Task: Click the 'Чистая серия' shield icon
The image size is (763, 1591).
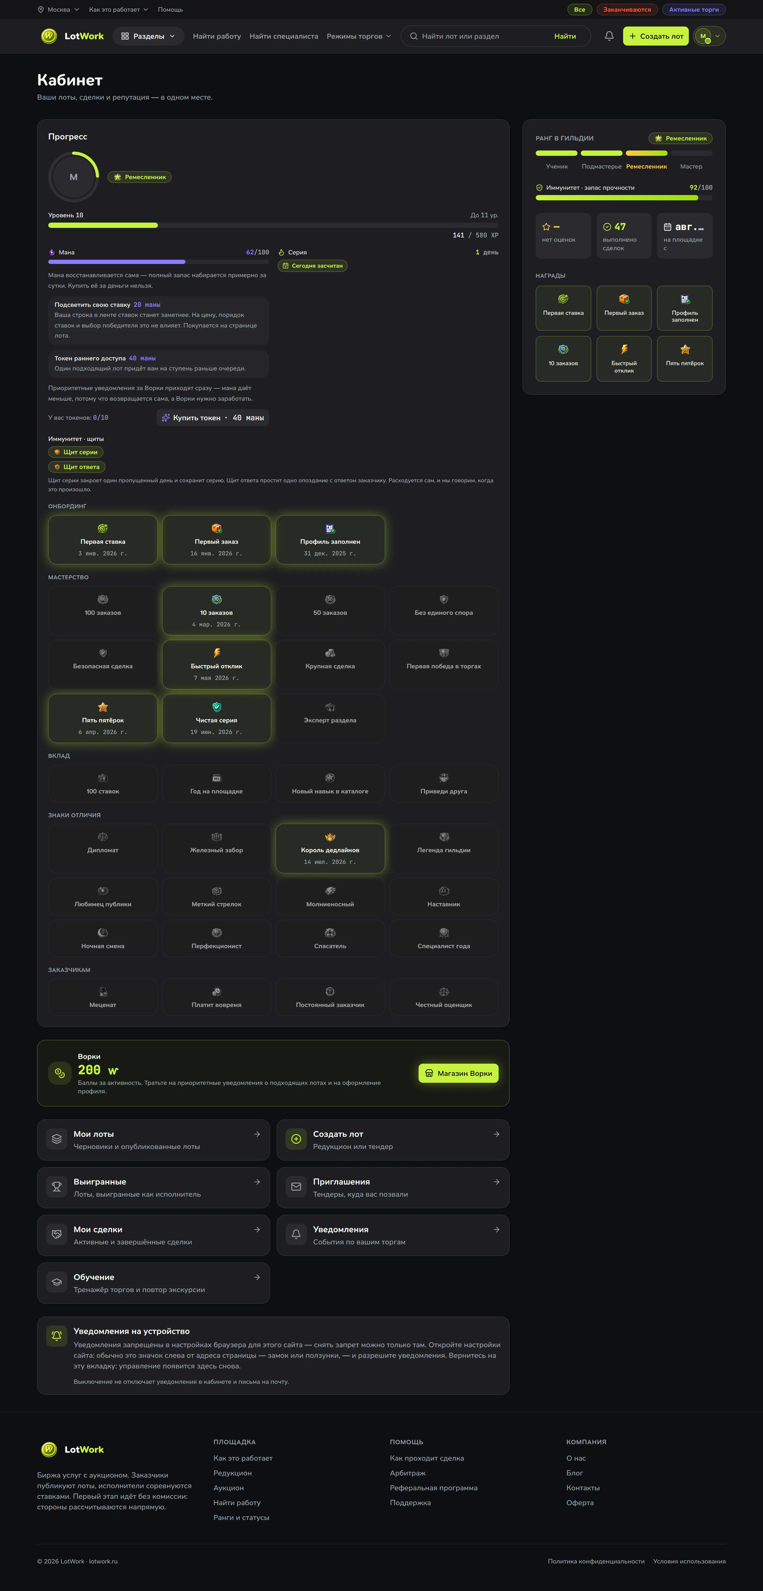Action: pos(217,707)
